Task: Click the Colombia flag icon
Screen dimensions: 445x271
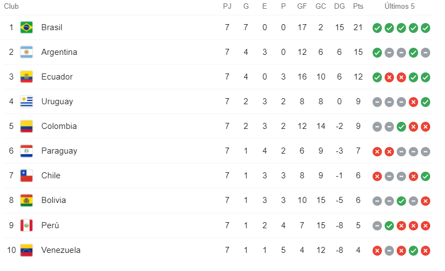Action: [x=26, y=126]
